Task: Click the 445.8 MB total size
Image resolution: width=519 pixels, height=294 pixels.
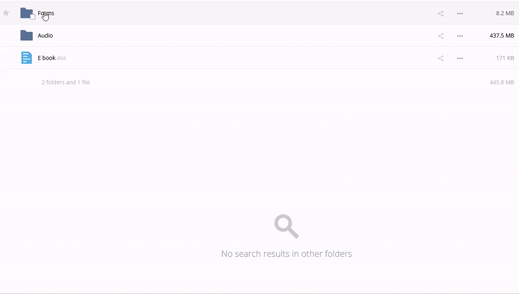Action: (502, 82)
